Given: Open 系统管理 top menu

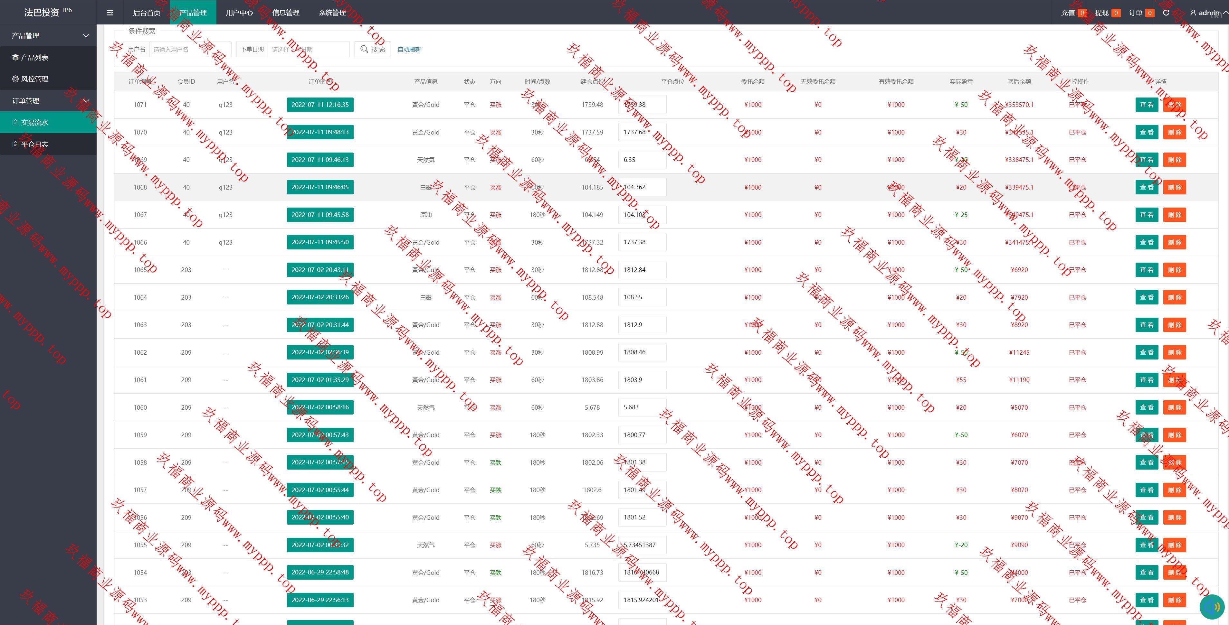Looking at the screenshot, I should tap(332, 13).
